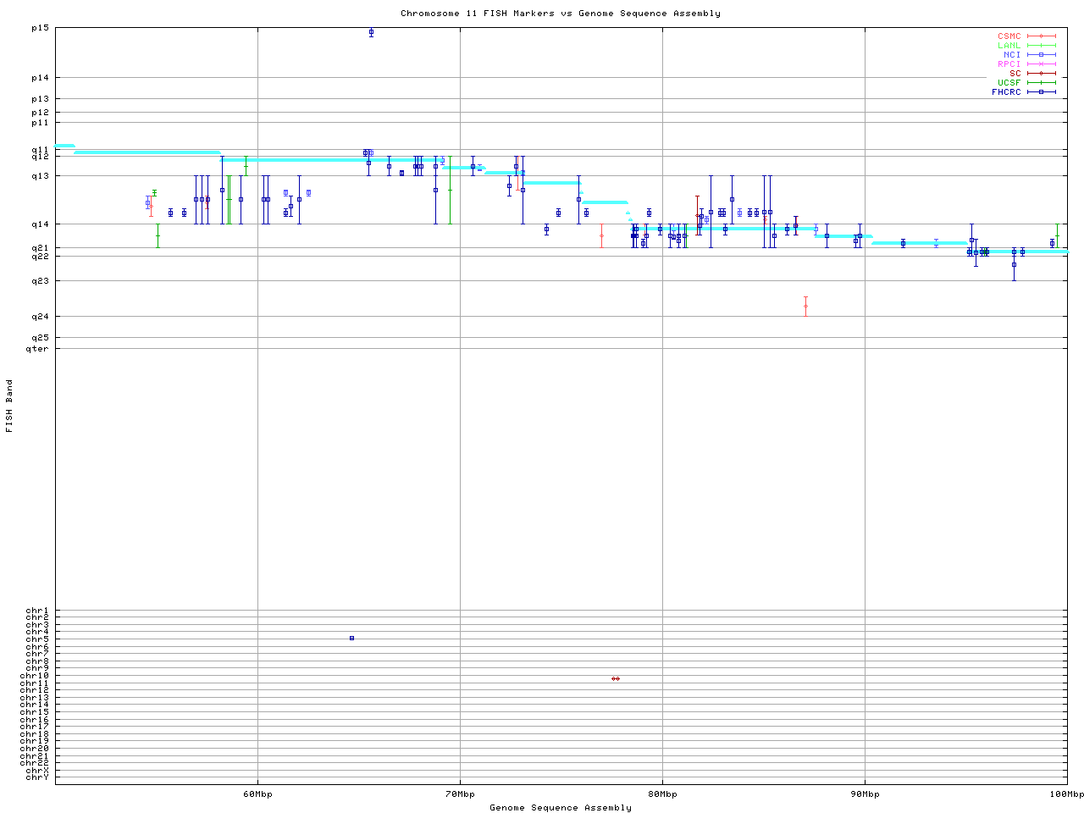1084x813 pixels.
Task: Click the NCI legend square marker
Action: click(x=1041, y=55)
